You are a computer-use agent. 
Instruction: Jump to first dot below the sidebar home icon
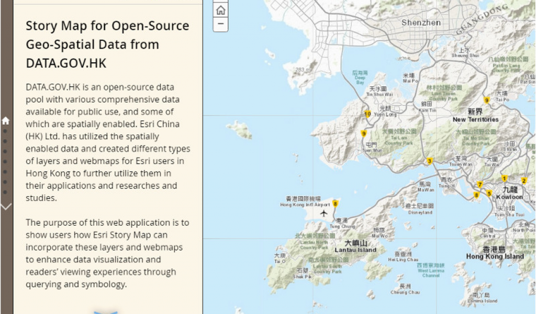5,131
